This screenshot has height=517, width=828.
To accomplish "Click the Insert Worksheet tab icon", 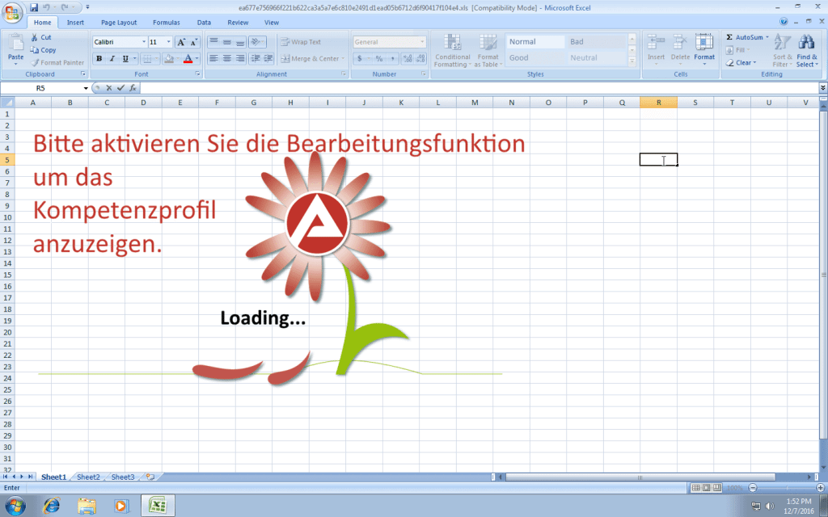I will [x=150, y=477].
